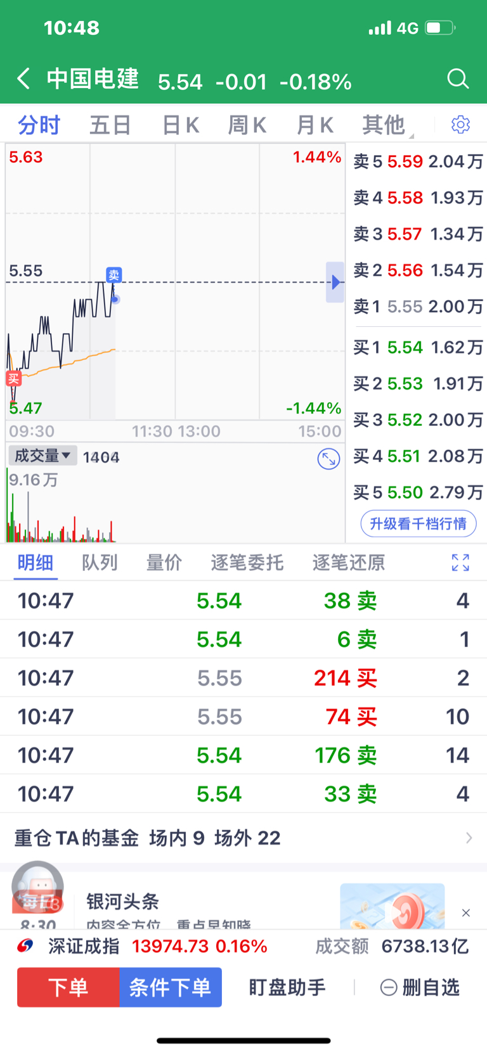
Task: Select the 队列 tab
Action: pyautogui.click(x=100, y=562)
